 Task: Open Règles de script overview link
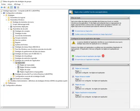point(80,85)
